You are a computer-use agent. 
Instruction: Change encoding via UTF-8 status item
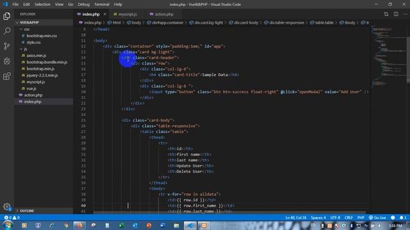click(335, 217)
